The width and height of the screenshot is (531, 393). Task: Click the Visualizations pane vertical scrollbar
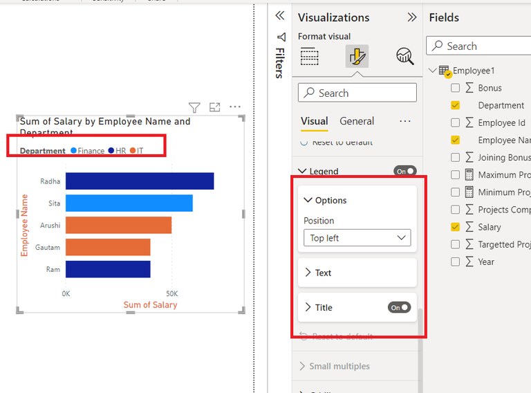tap(420, 351)
